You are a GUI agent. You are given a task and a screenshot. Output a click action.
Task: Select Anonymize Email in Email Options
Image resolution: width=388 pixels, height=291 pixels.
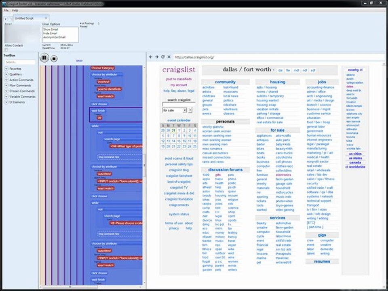point(54,37)
